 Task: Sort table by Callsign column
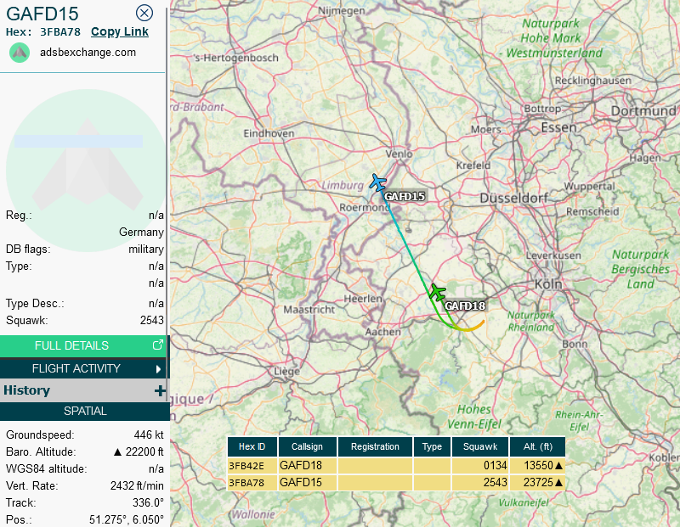pyautogui.click(x=307, y=446)
